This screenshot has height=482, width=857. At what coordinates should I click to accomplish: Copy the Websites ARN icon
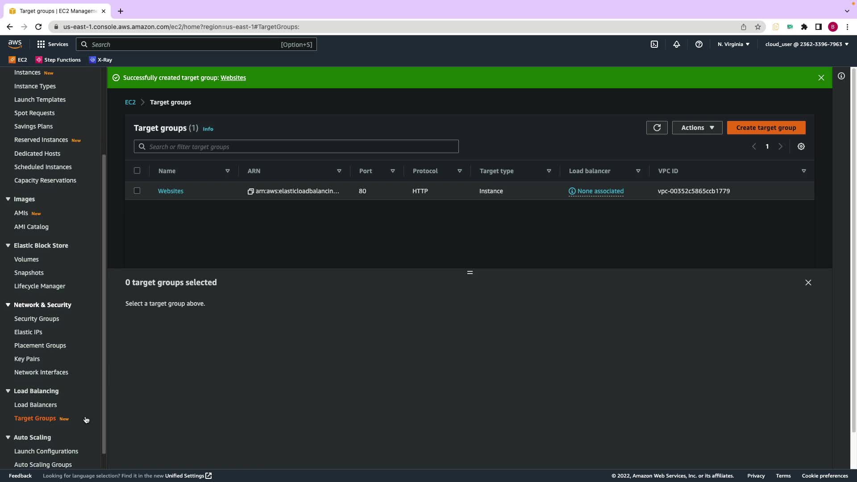tap(251, 191)
